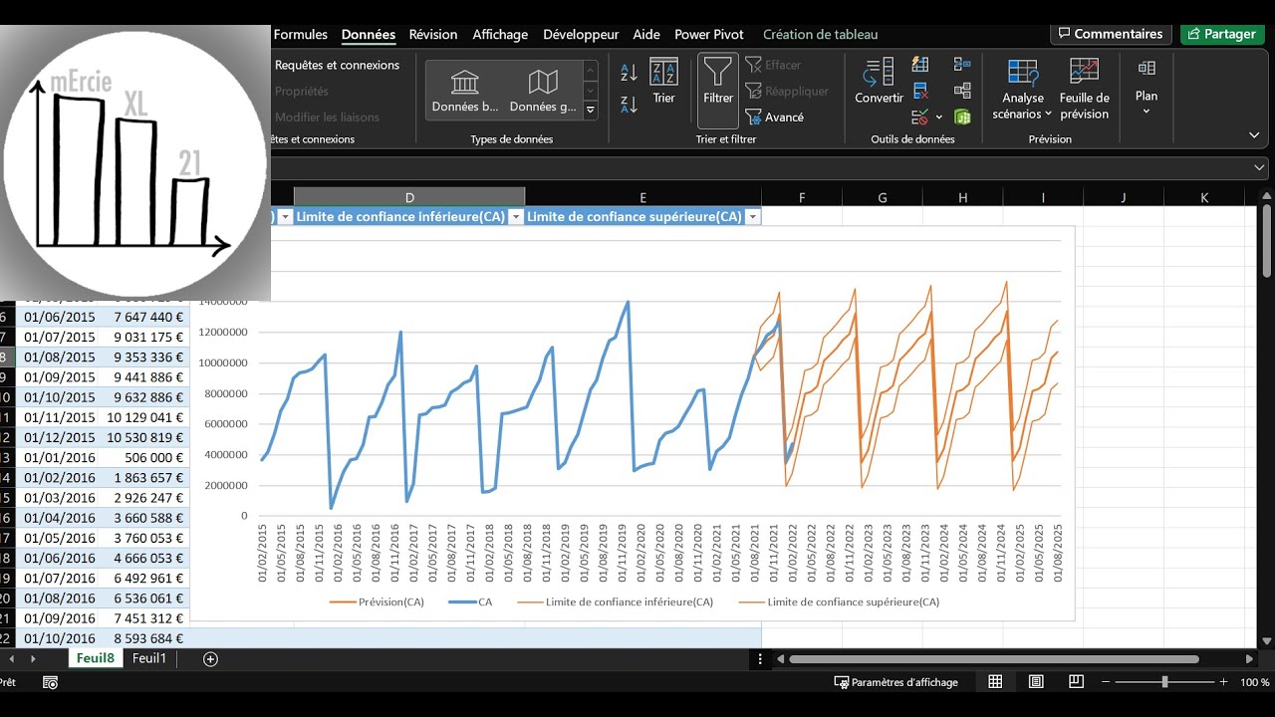Open the Trier sort dialog
The width and height of the screenshot is (1275, 717).
(663, 82)
